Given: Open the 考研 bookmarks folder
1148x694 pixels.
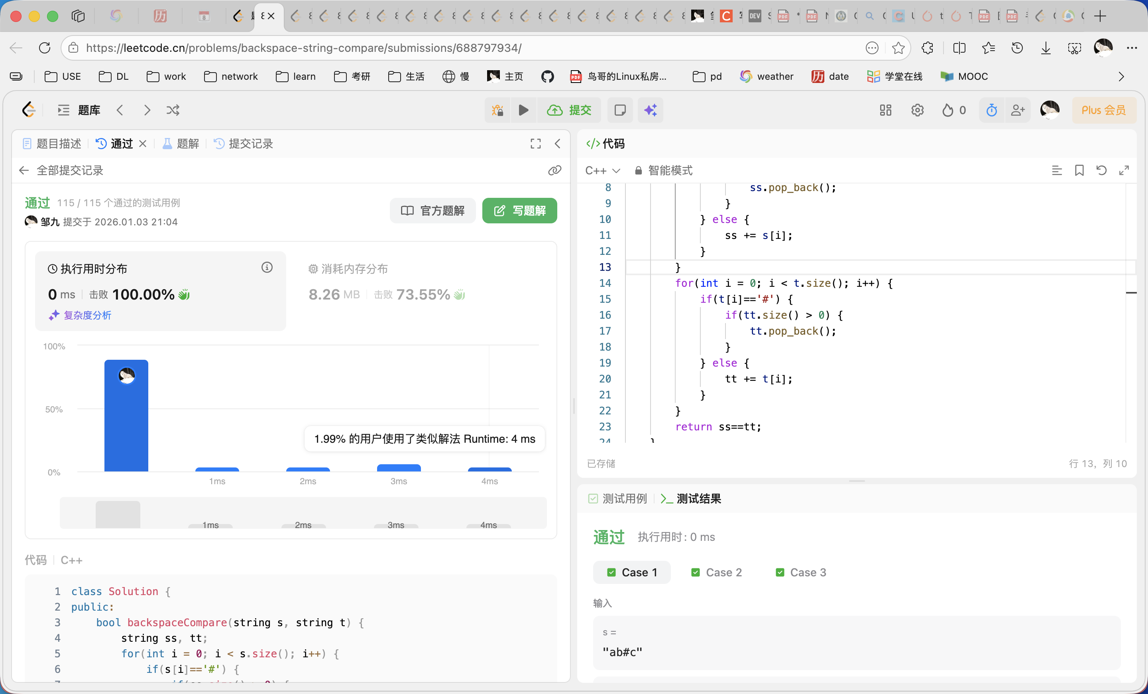Looking at the screenshot, I should click(352, 77).
